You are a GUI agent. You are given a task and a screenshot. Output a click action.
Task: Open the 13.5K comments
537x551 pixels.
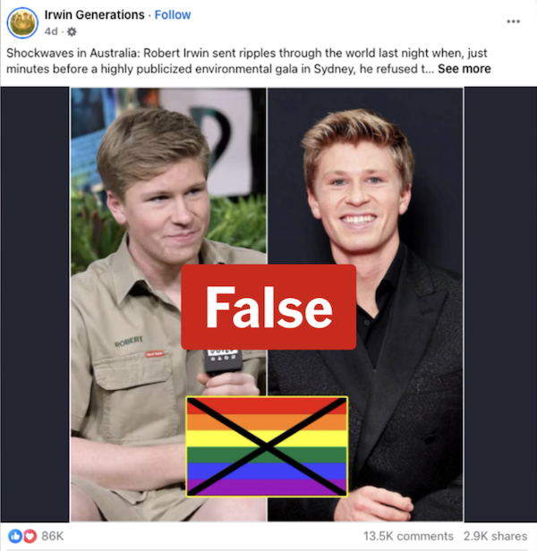[x=408, y=536]
